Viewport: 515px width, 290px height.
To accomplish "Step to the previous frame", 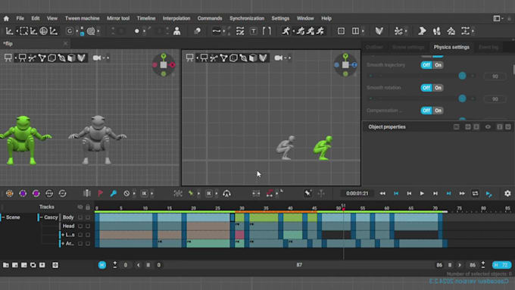I will click(x=409, y=193).
